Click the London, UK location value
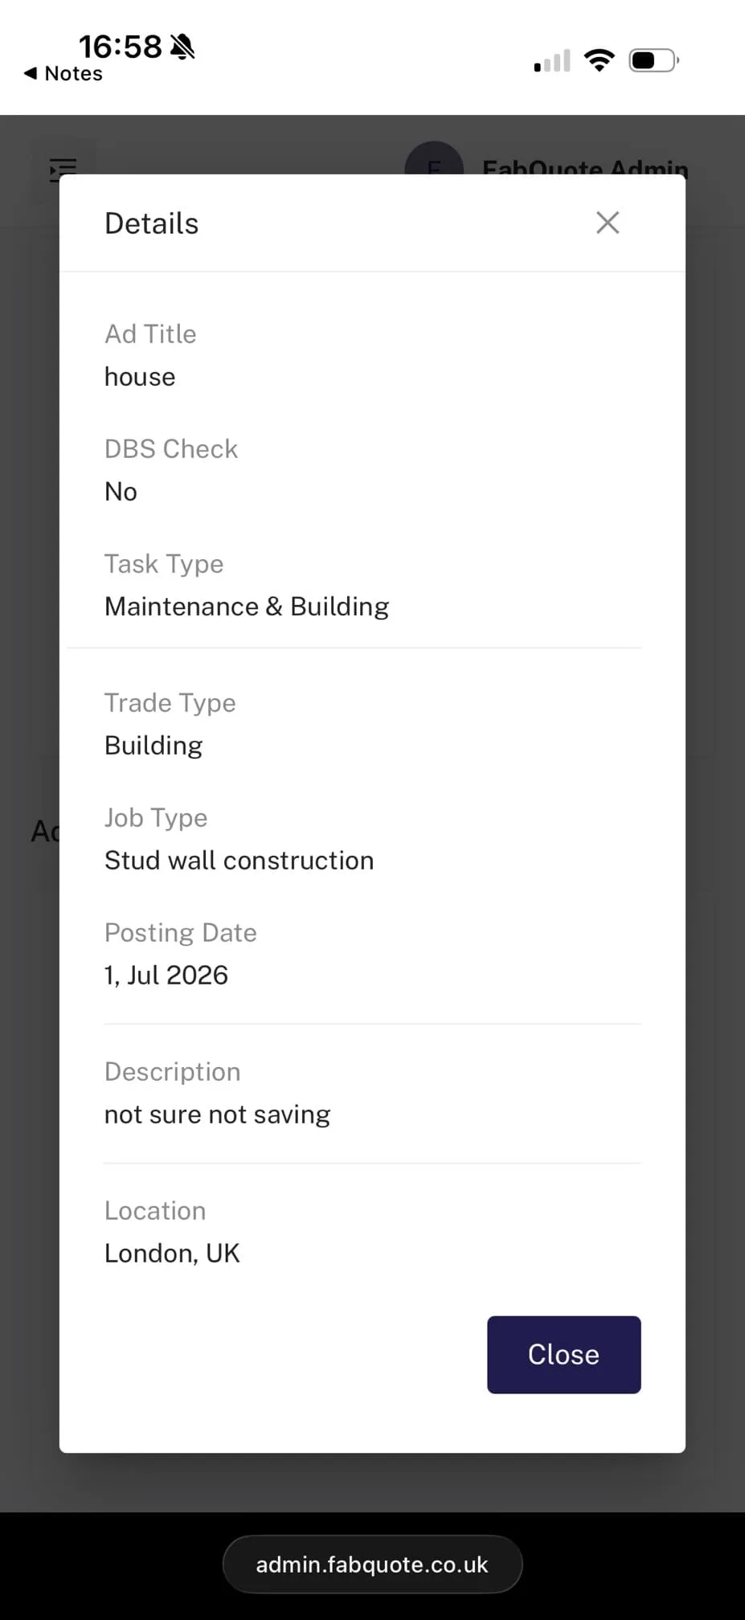 click(x=172, y=1253)
